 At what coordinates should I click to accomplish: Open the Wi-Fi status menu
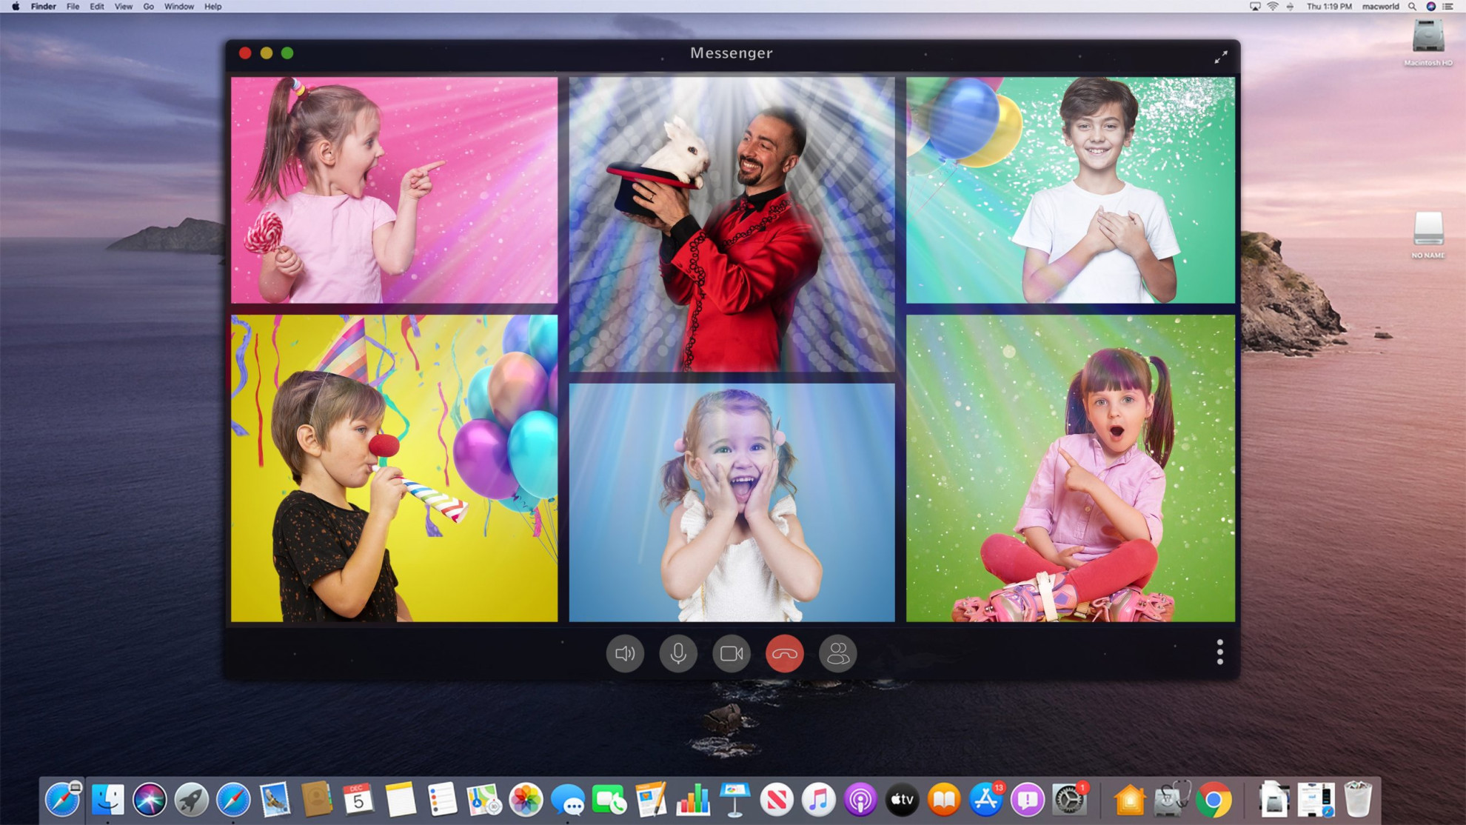1273,7
